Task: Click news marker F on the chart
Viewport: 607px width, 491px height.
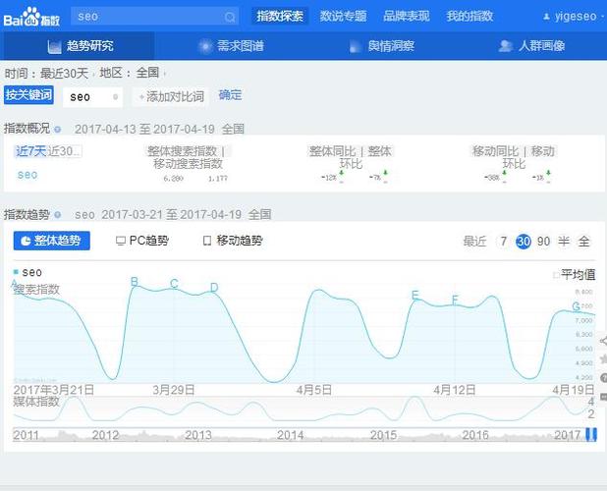Action: (456, 300)
